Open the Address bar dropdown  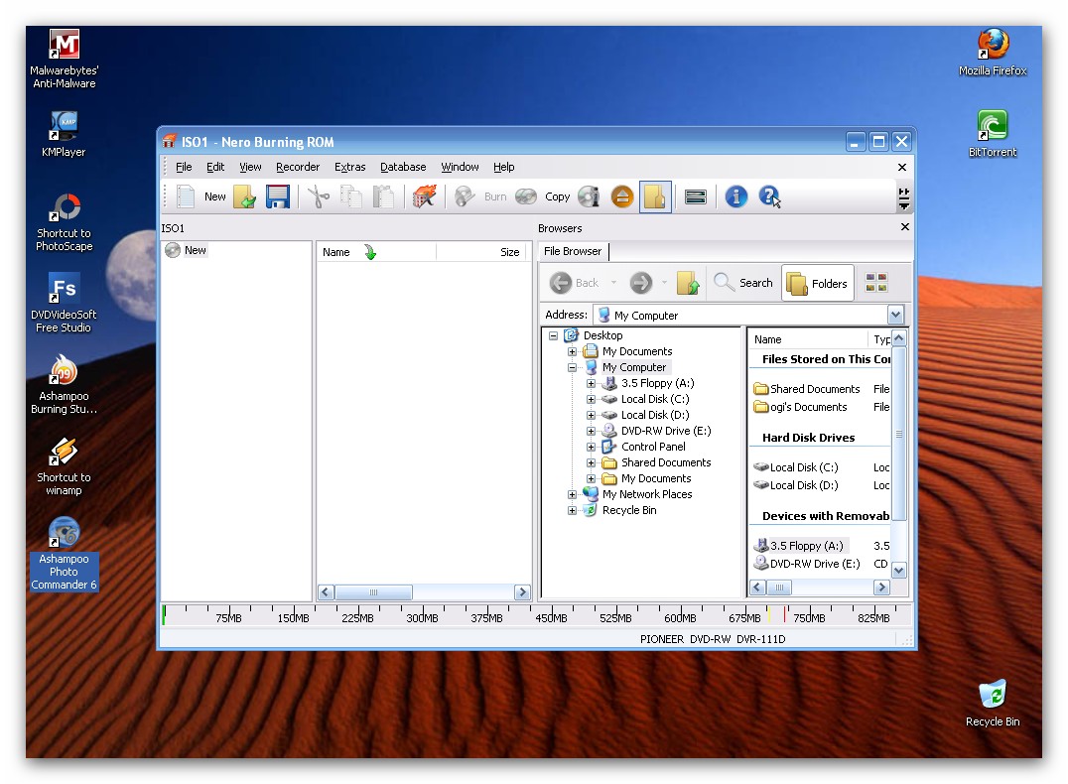[896, 315]
